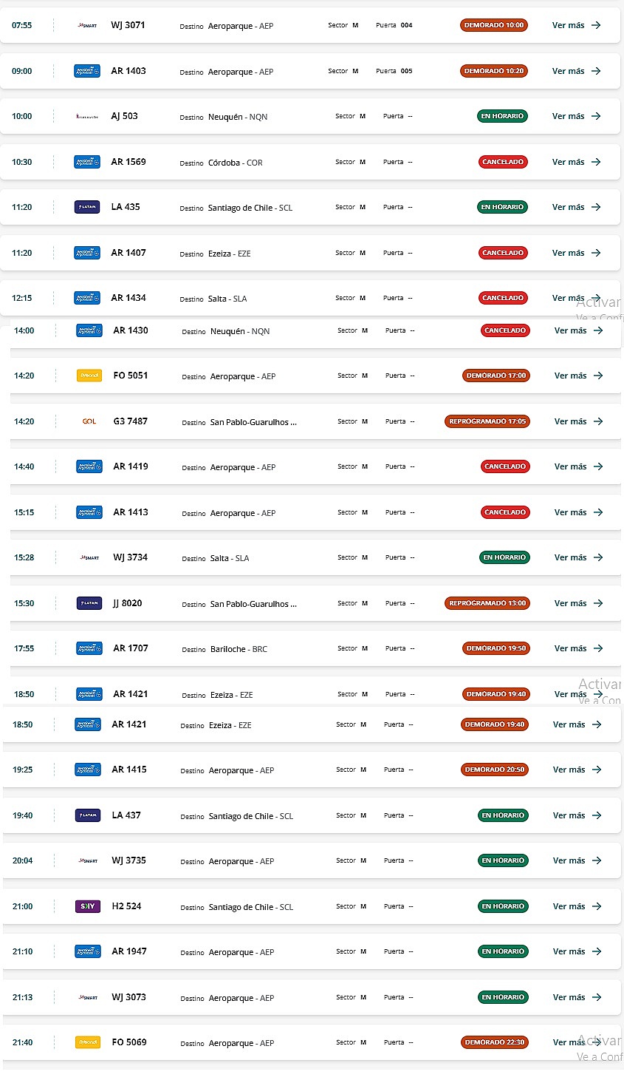Click the JetSmart logo beside flight WJ 3071
This screenshot has height=1080, width=624.
[x=87, y=26]
